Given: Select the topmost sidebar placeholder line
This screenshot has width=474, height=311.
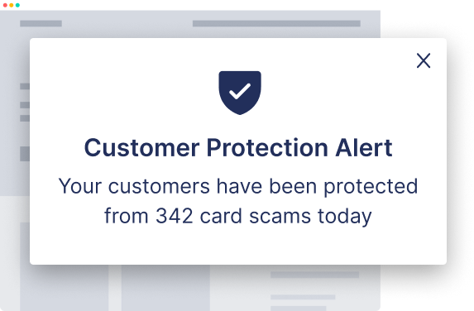Looking at the screenshot, I should [x=25, y=87].
